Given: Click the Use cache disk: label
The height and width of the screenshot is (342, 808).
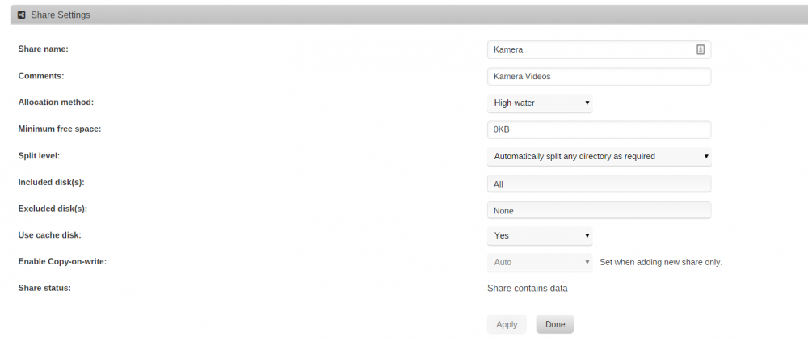Looking at the screenshot, I should tap(50, 235).
